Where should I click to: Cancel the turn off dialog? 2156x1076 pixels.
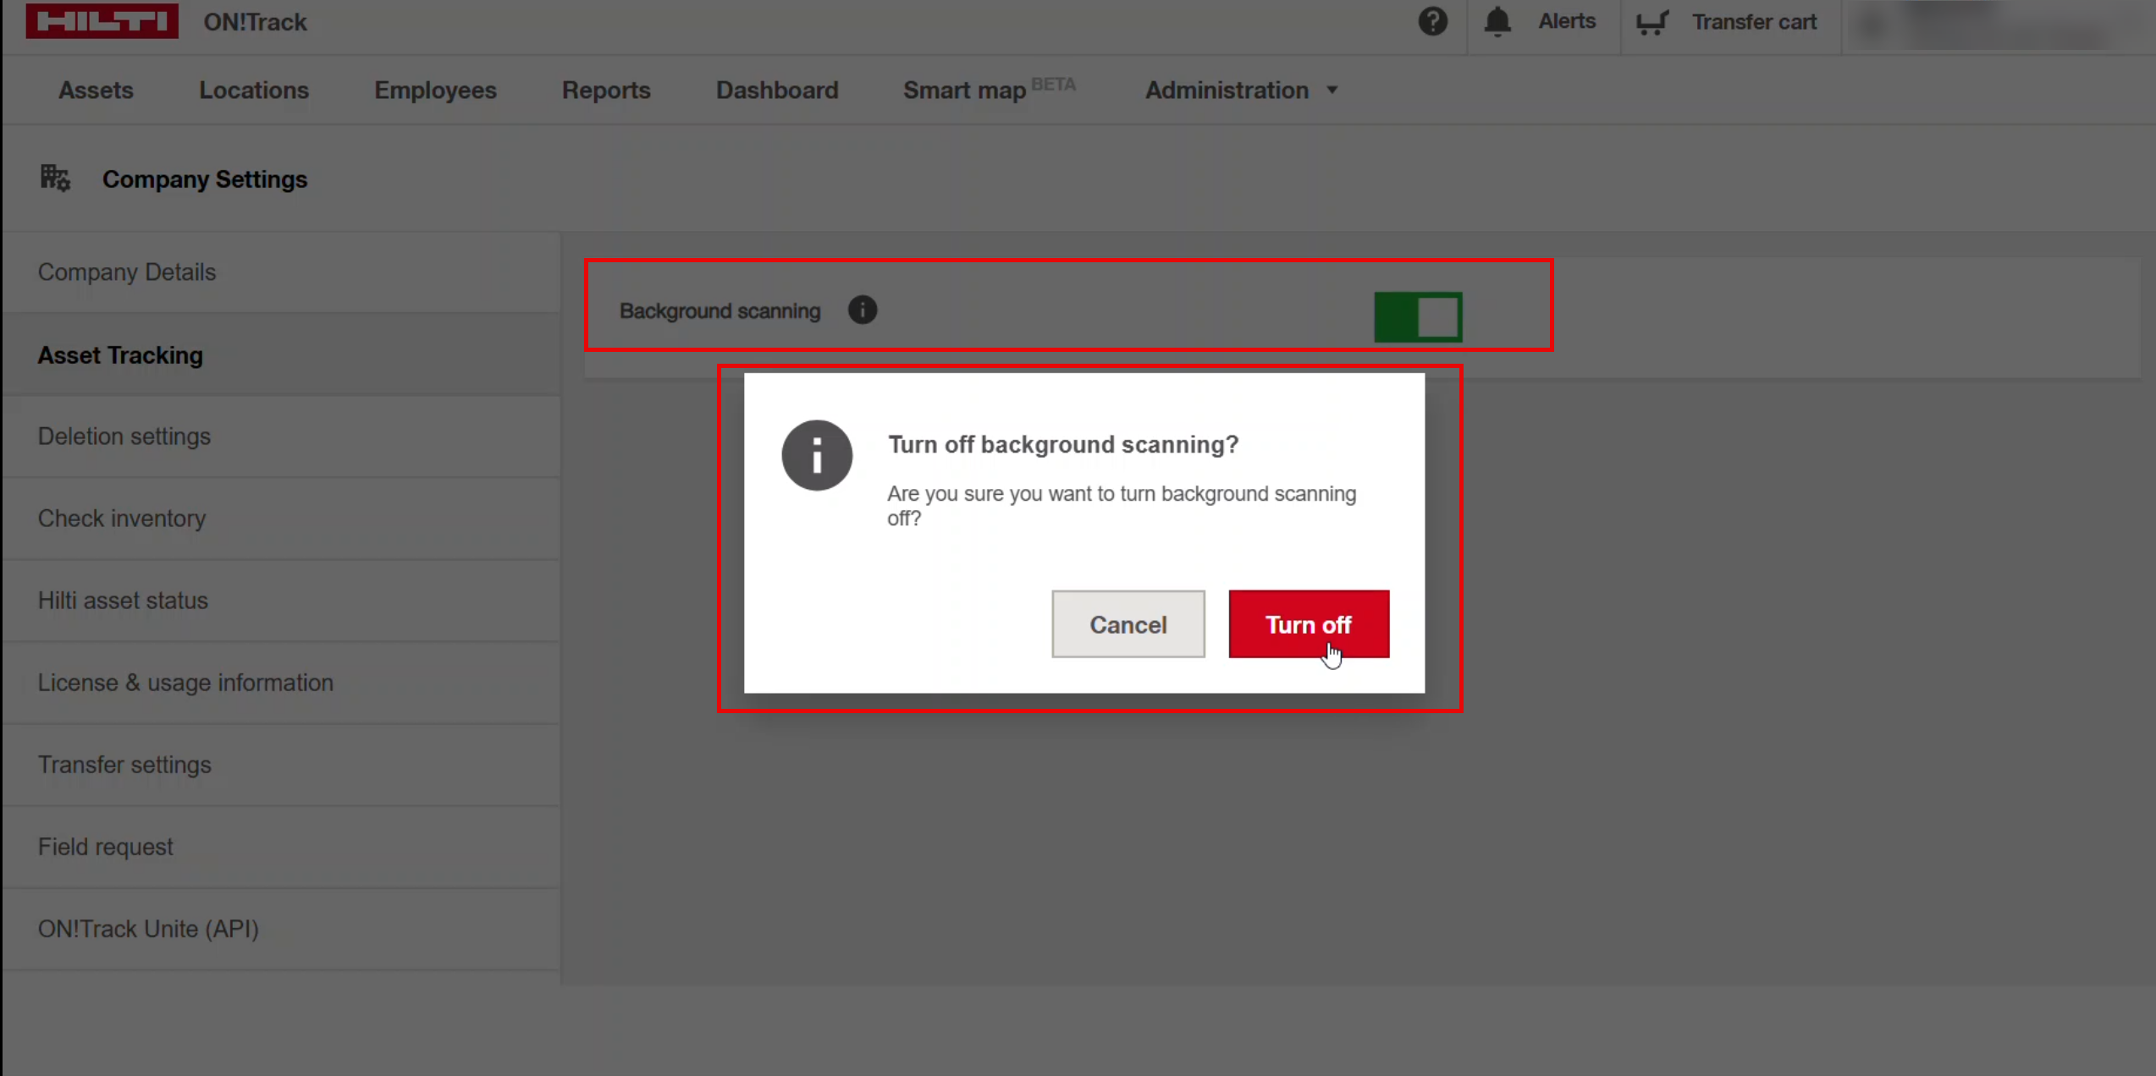(x=1128, y=624)
